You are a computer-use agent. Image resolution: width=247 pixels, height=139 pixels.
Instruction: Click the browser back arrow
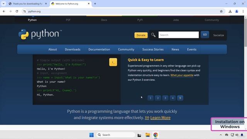[4, 11]
